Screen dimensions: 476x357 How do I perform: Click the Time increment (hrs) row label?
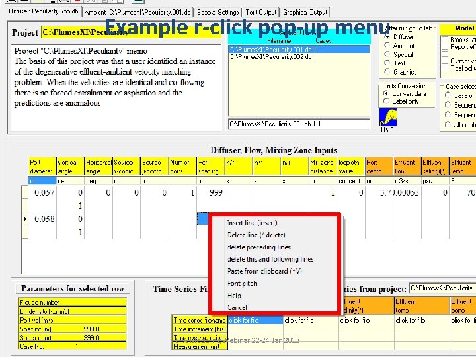tap(200, 329)
